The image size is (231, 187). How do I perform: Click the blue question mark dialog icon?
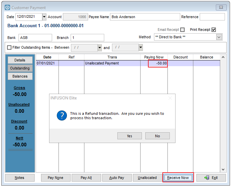[62, 116]
